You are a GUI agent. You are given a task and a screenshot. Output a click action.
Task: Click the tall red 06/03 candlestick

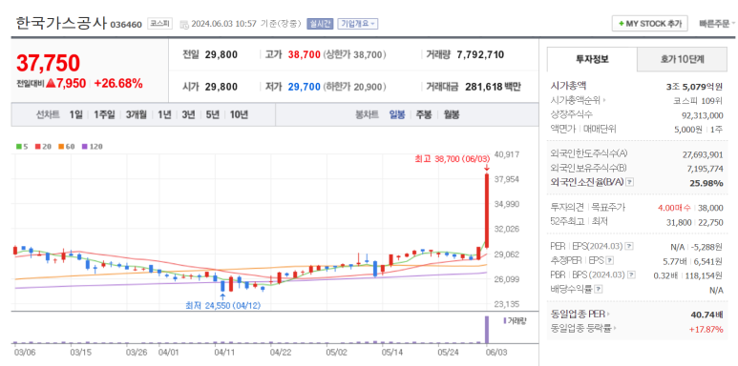[x=487, y=211]
